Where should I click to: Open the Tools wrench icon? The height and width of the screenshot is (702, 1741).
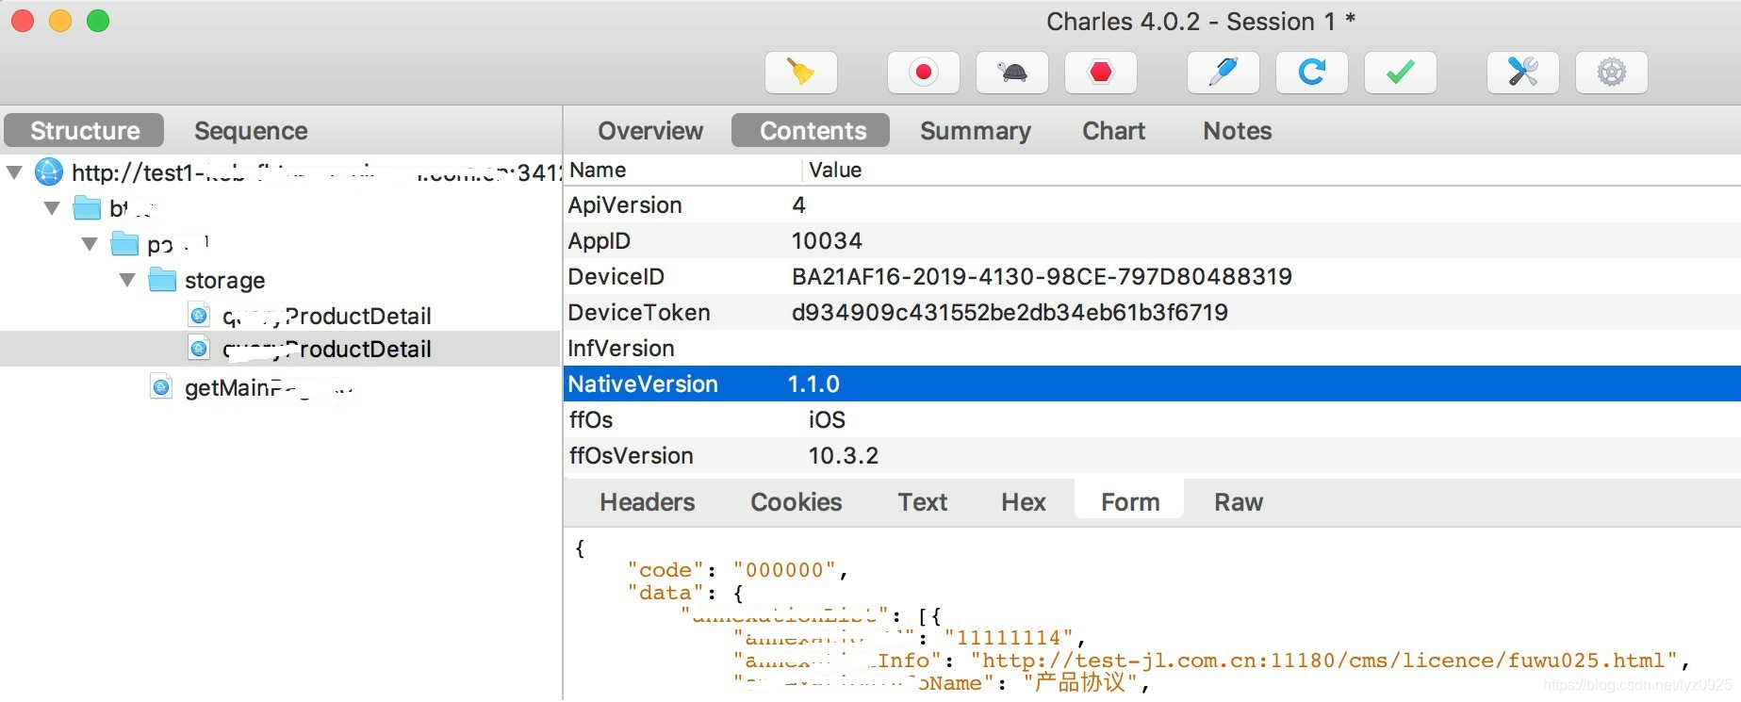click(1523, 73)
